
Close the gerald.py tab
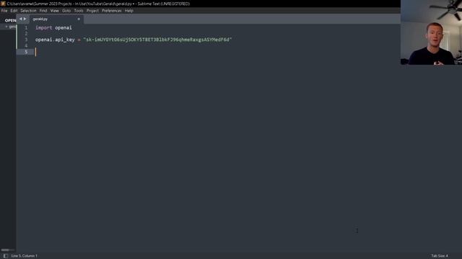coord(79,19)
